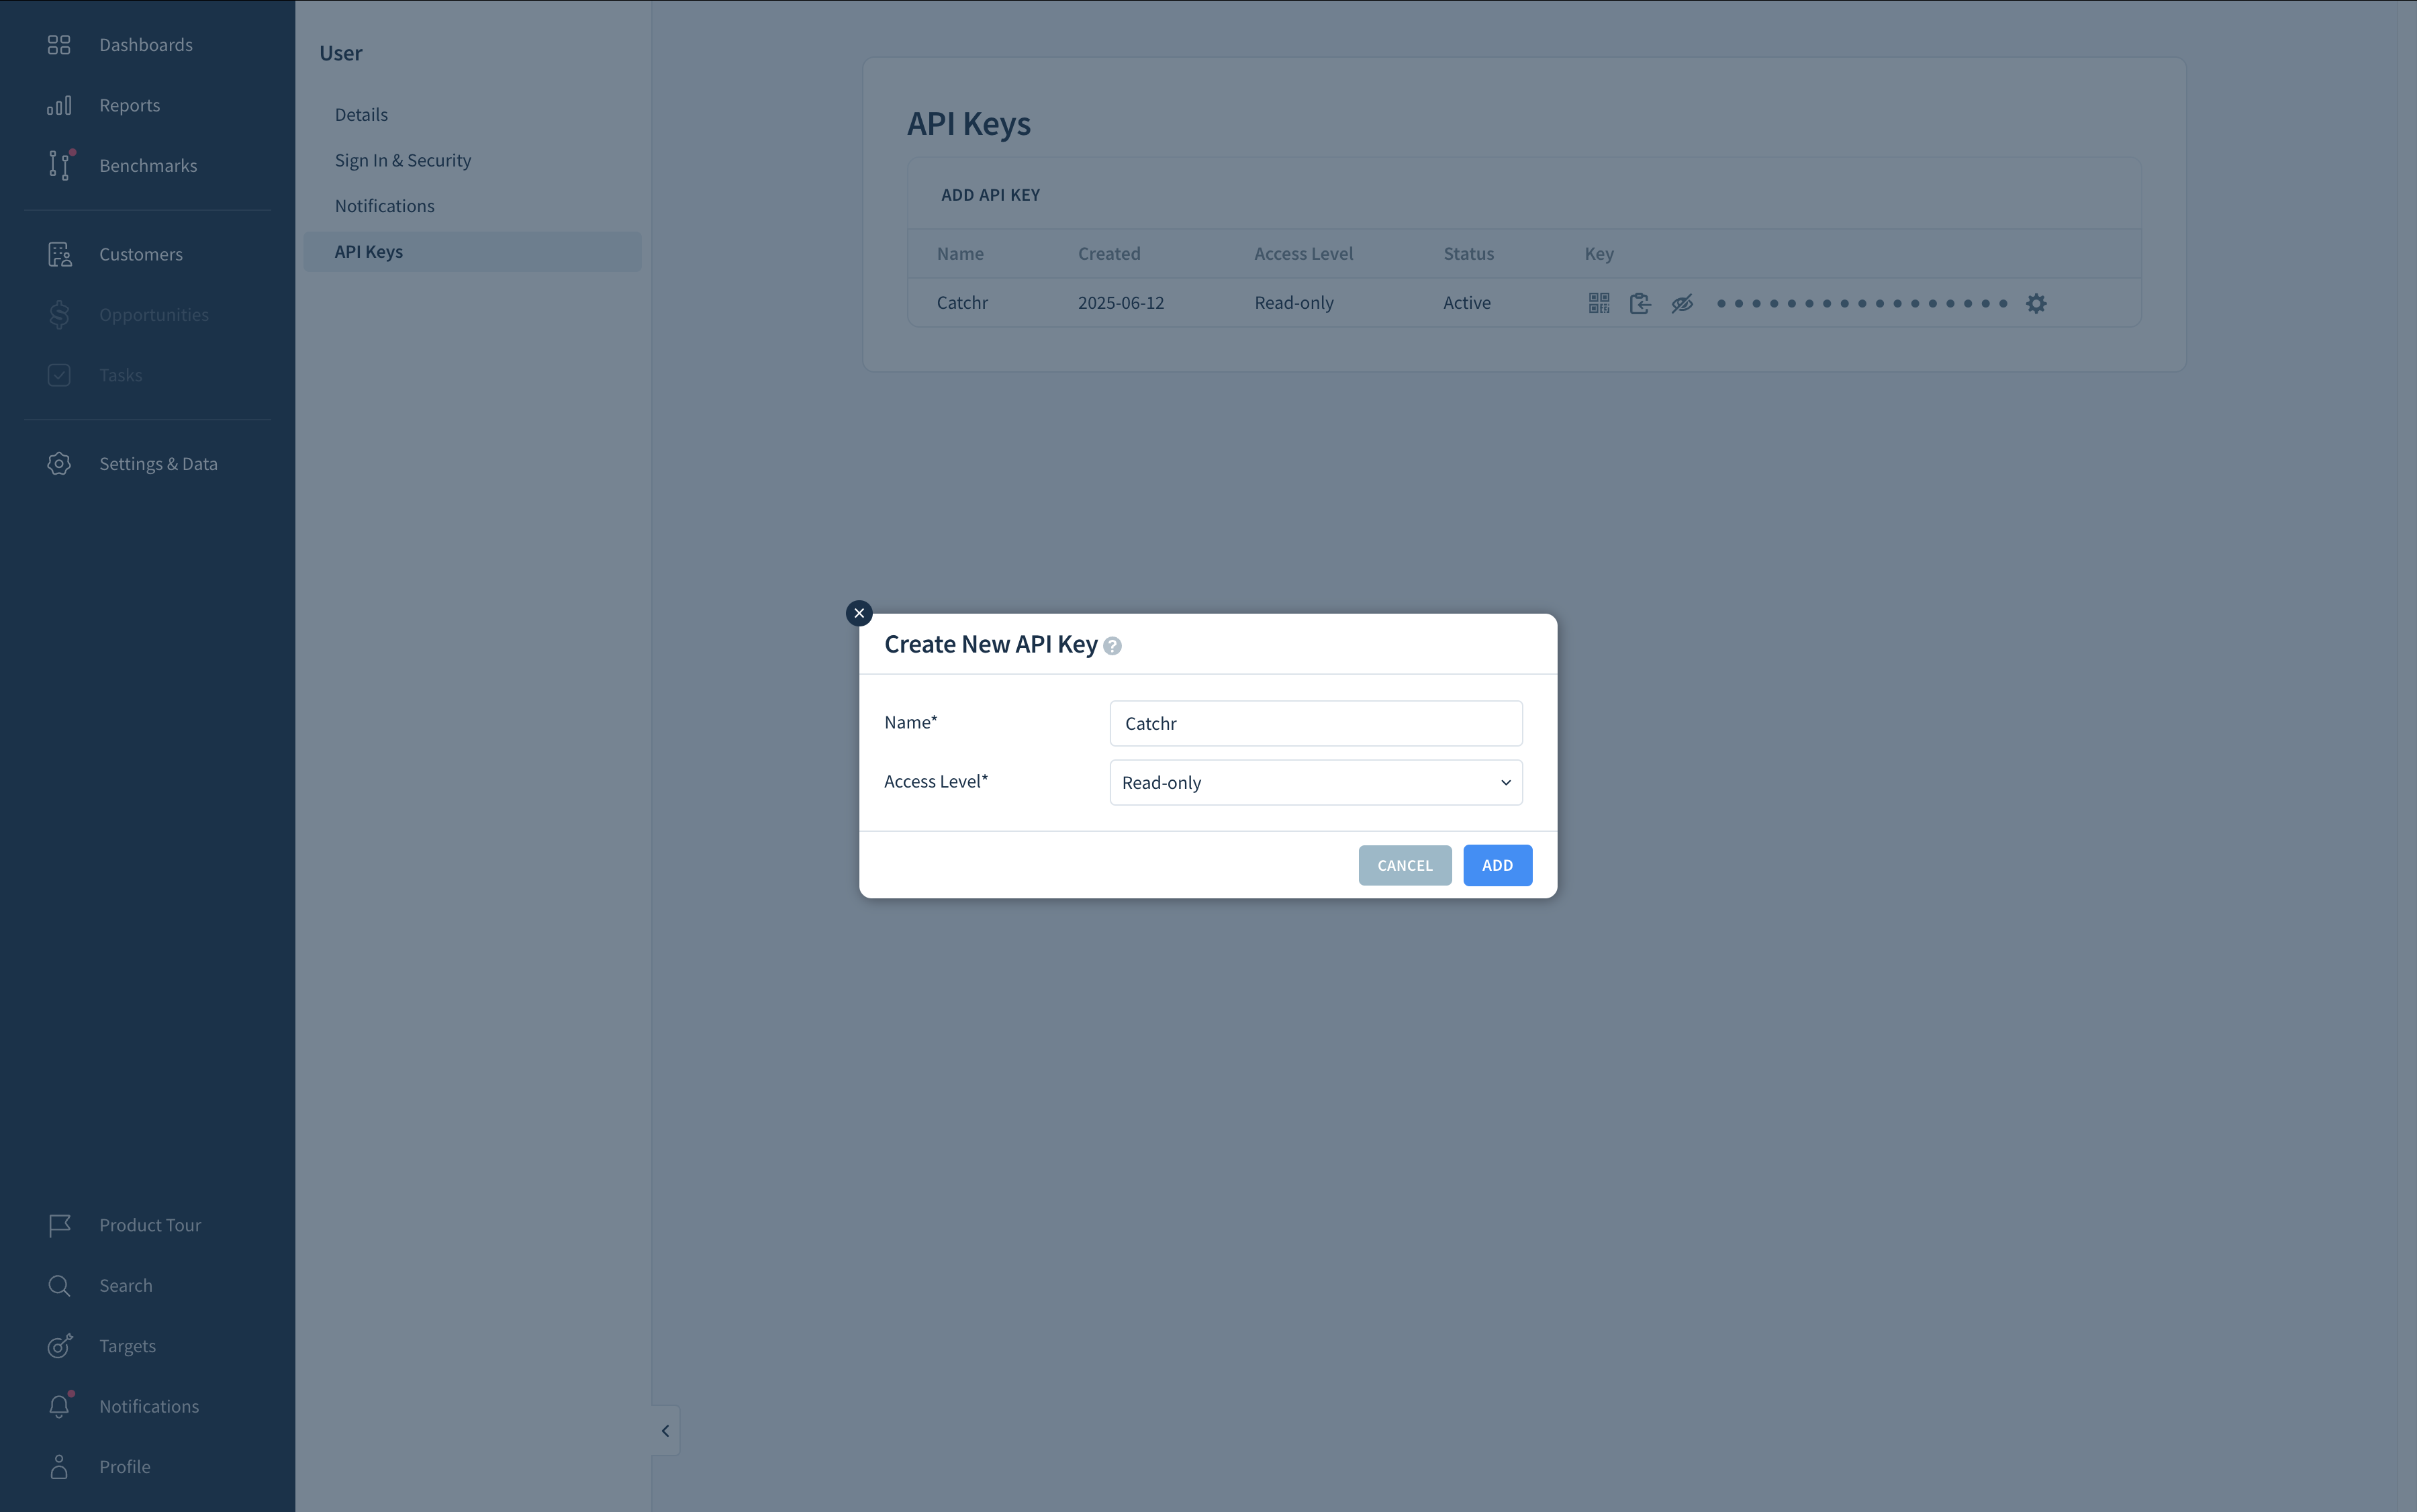
Task: Click the Access Level column header
Action: [1303, 254]
